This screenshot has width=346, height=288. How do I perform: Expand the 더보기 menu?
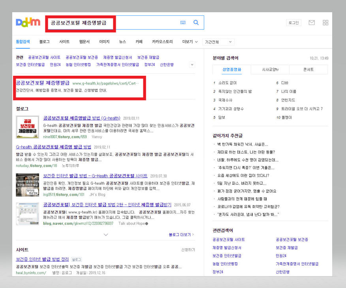pos(190,42)
